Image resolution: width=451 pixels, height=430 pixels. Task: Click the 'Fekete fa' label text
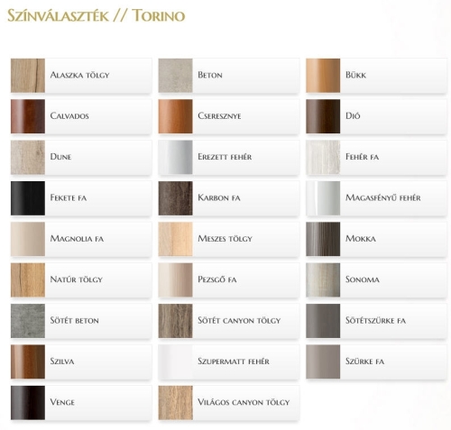[69, 197]
